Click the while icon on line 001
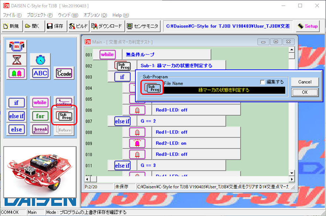 pos(107,55)
